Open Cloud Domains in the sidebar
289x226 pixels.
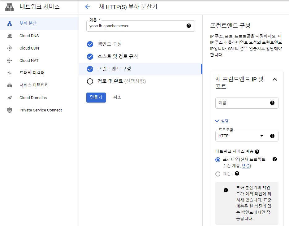coord(39,98)
